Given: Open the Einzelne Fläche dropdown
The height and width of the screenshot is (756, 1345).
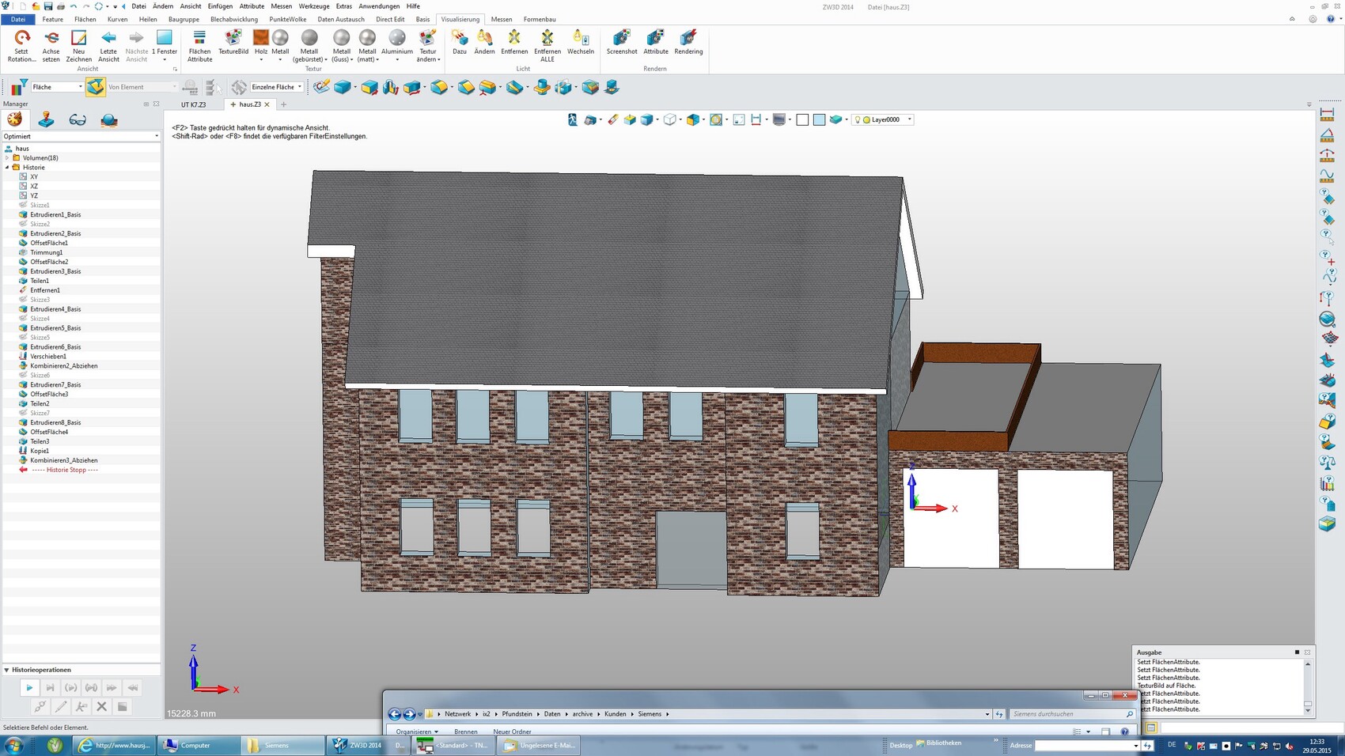Looking at the screenshot, I should point(299,87).
